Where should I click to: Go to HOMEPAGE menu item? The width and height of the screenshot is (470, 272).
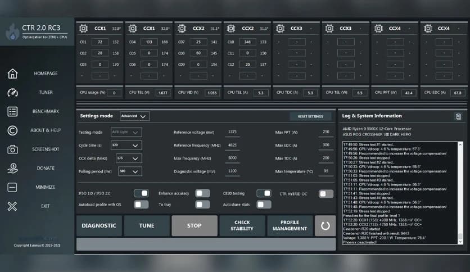[x=46, y=74]
